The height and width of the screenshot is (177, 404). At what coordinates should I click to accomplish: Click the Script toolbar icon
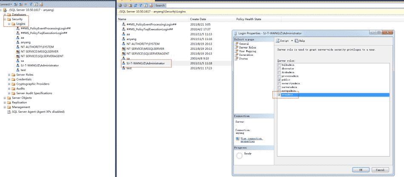278,41
